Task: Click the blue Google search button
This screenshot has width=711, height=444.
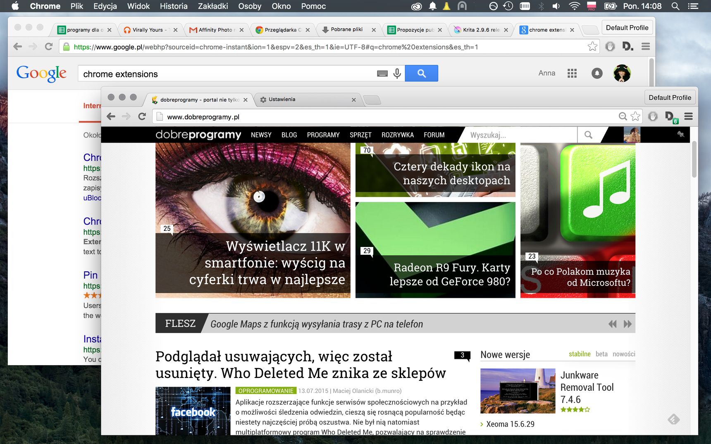Action: [x=421, y=73]
